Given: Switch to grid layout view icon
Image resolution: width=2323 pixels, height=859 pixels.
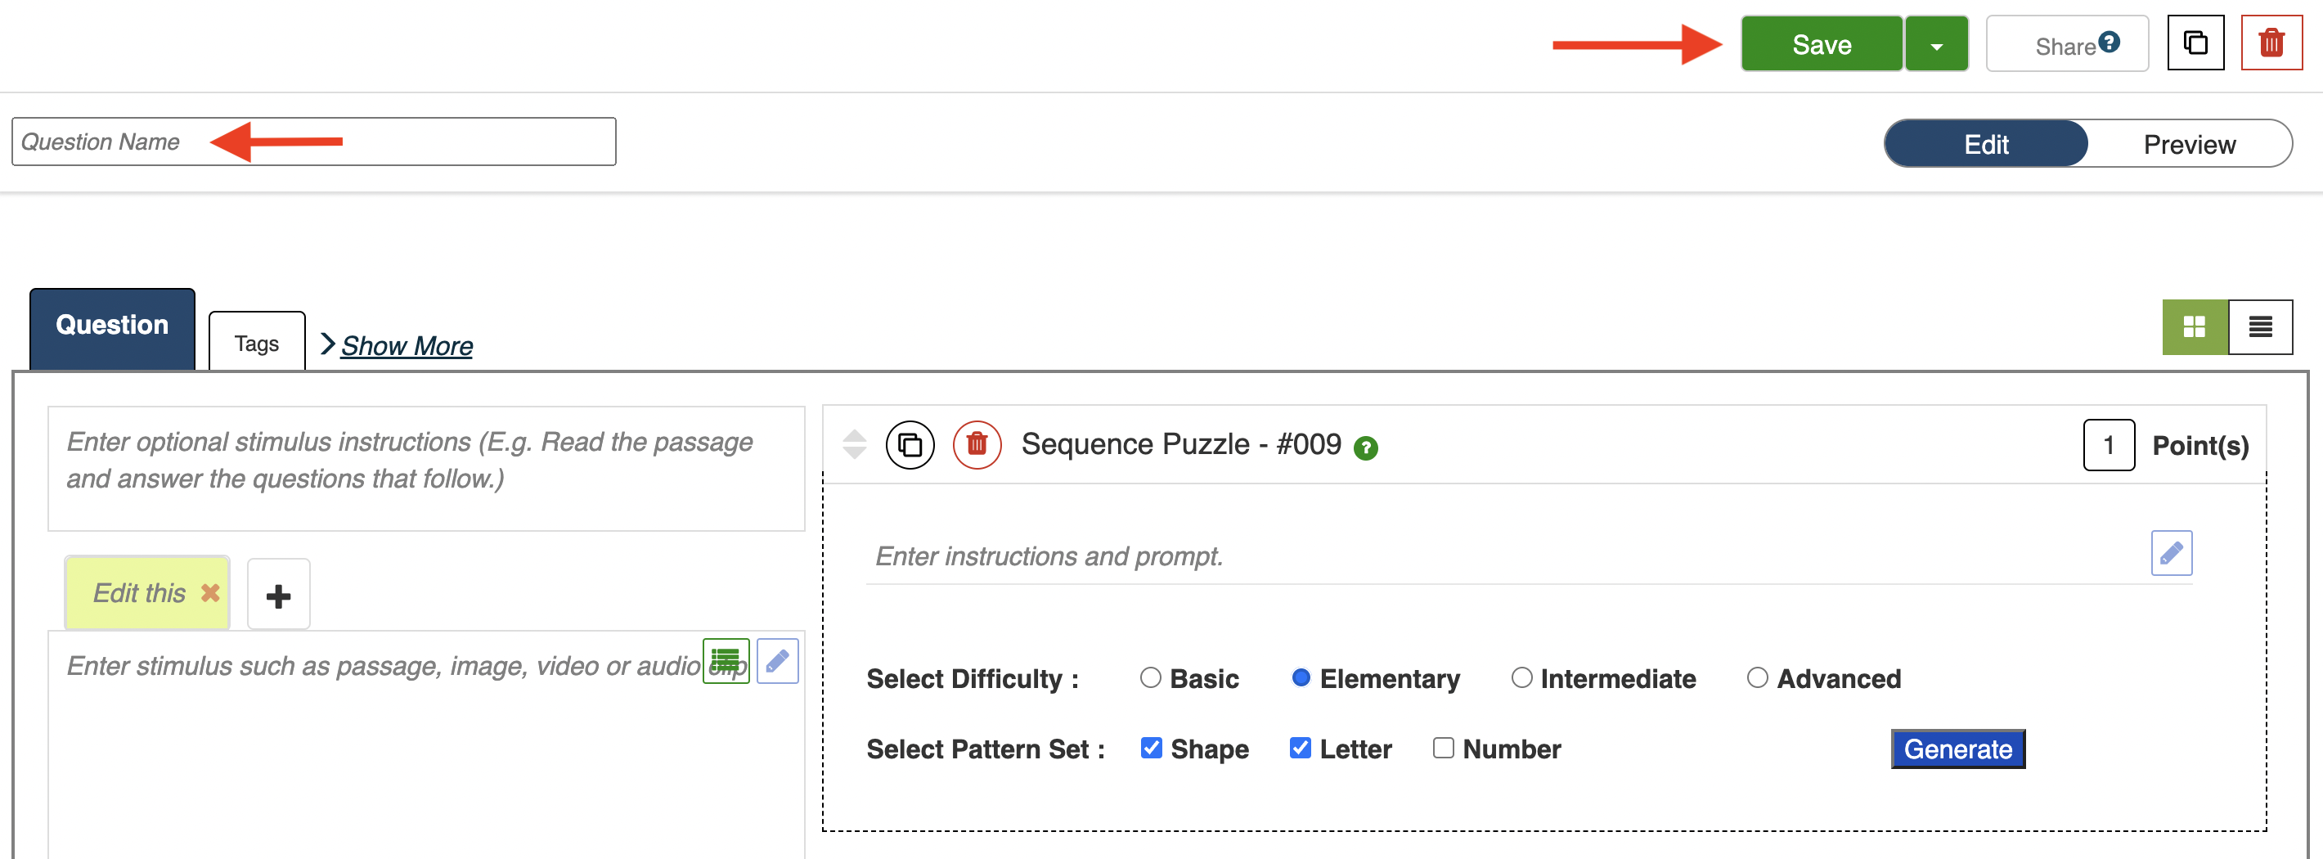Looking at the screenshot, I should [2193, 326].
